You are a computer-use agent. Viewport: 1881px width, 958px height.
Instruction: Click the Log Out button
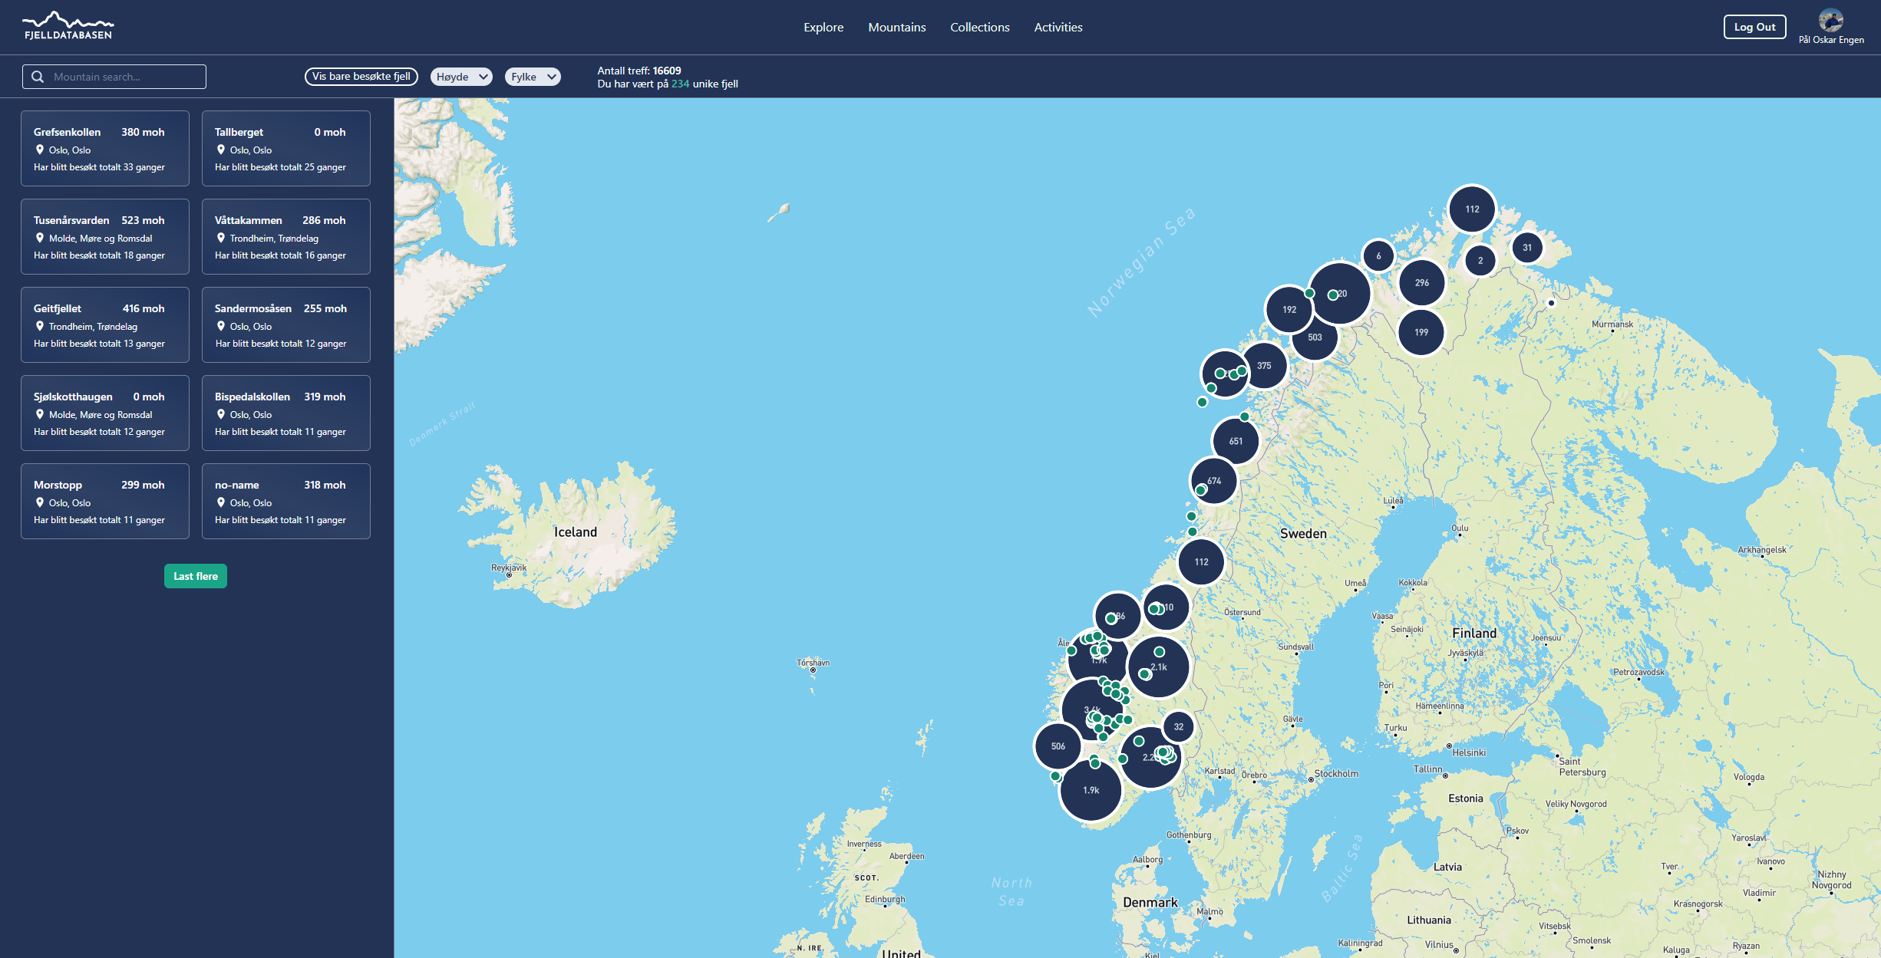tap(1754, 27)
